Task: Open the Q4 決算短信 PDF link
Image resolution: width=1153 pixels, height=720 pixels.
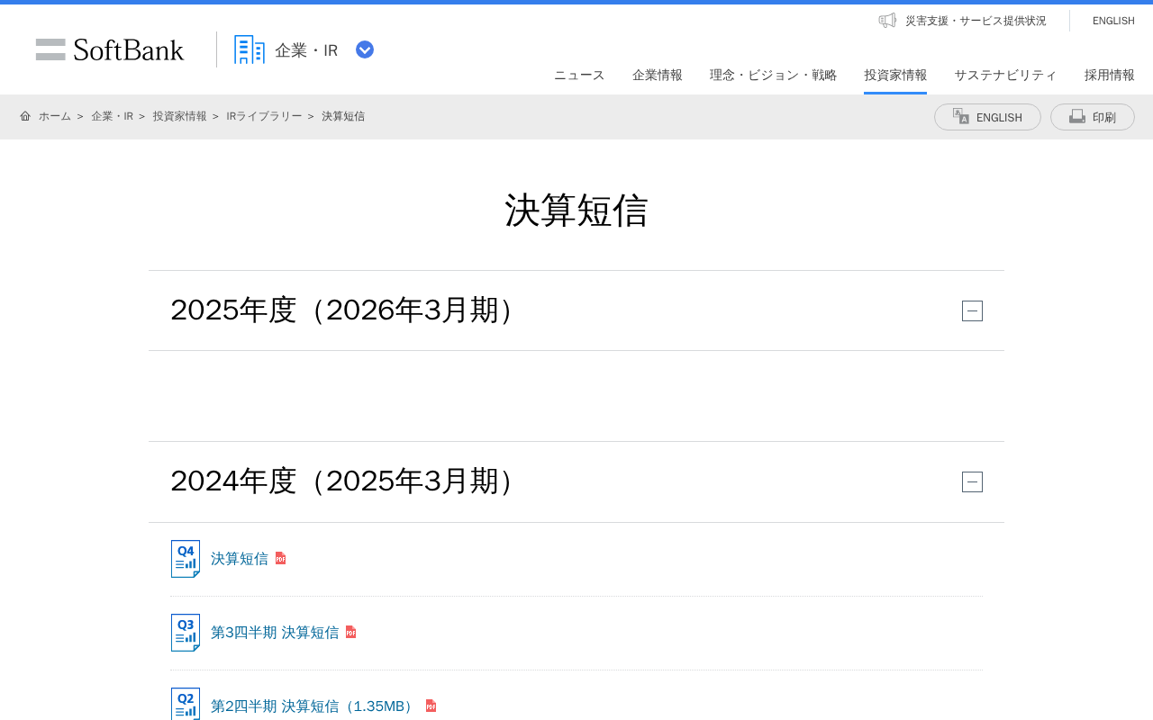Action: point(240,559)
